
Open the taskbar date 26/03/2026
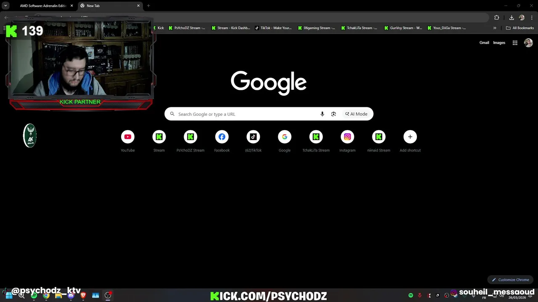[517, 298]
